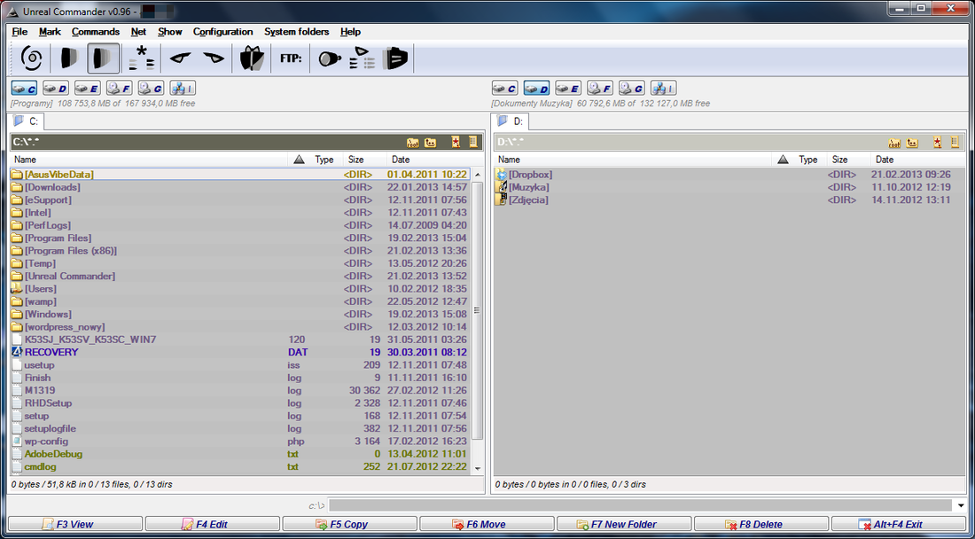Select drive C in Dokumenty Muzyka drive bar
Image resolution: width=975 pixels, height=539 pixels.
pos(505,89)
